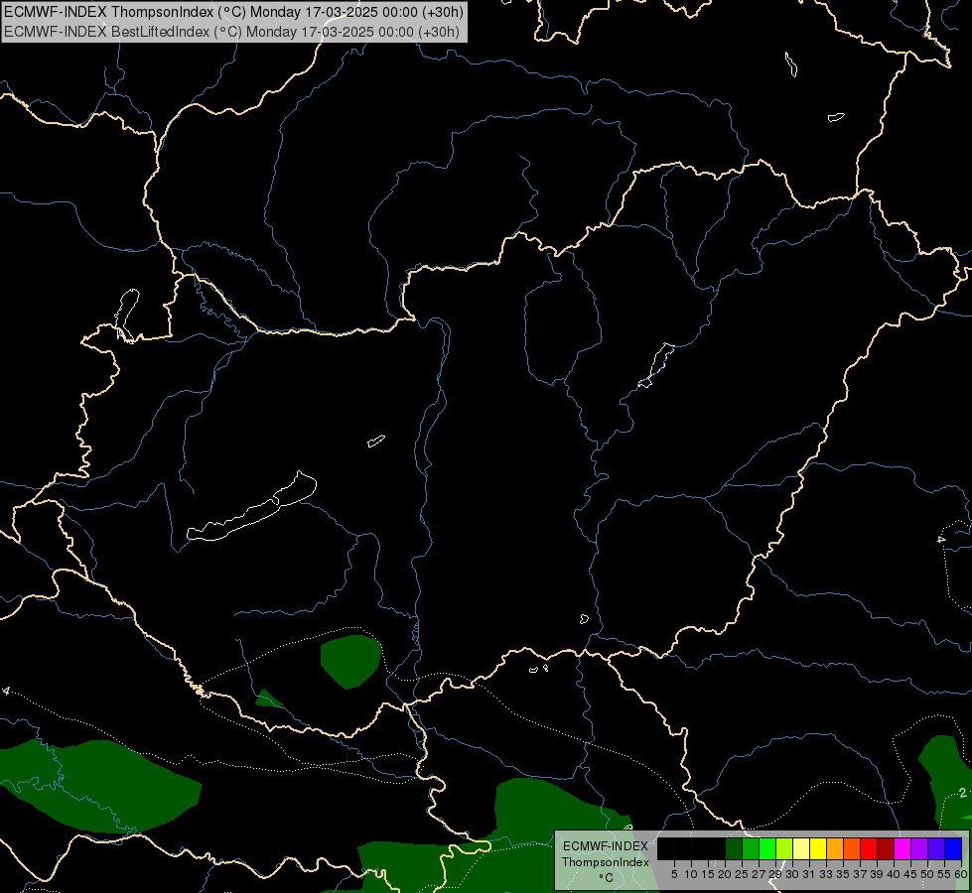Pick the yellow-green 29–30 legend swatch
Image resolution: width=972 pixels, height=893 pixels.
(x=784, y=848)
